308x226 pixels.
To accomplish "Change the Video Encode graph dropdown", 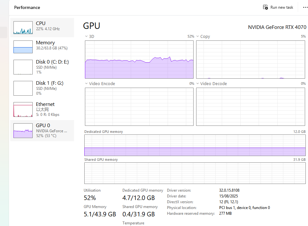I will click(87, 84).
